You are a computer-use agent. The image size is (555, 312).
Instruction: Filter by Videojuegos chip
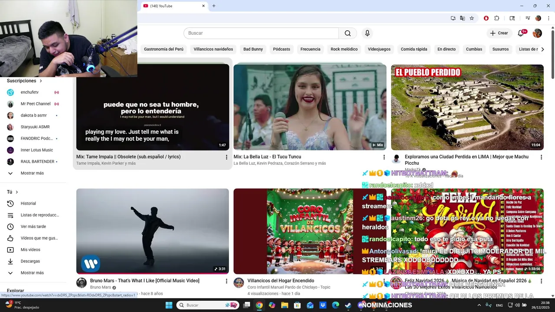[x=379, y=49]
